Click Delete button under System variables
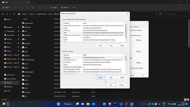 (x=122, y=78)
